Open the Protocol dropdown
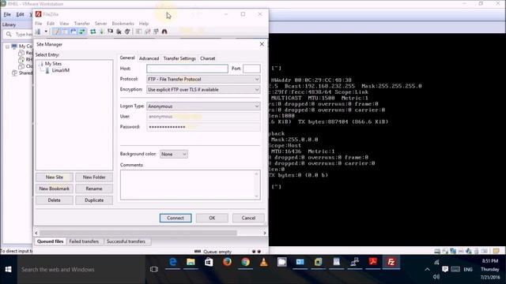 click(x=203, y=79)
